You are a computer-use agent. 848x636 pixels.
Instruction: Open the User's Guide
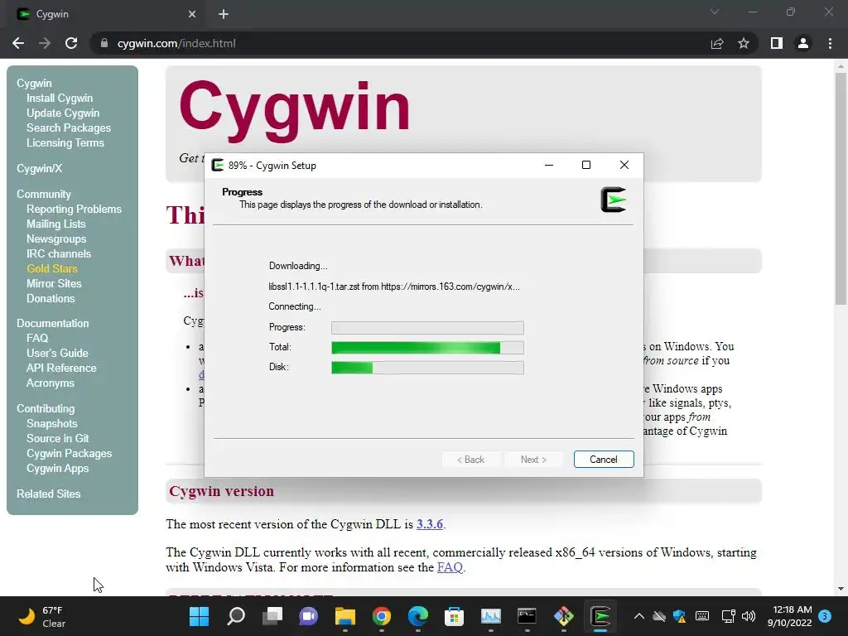[57, 353]
